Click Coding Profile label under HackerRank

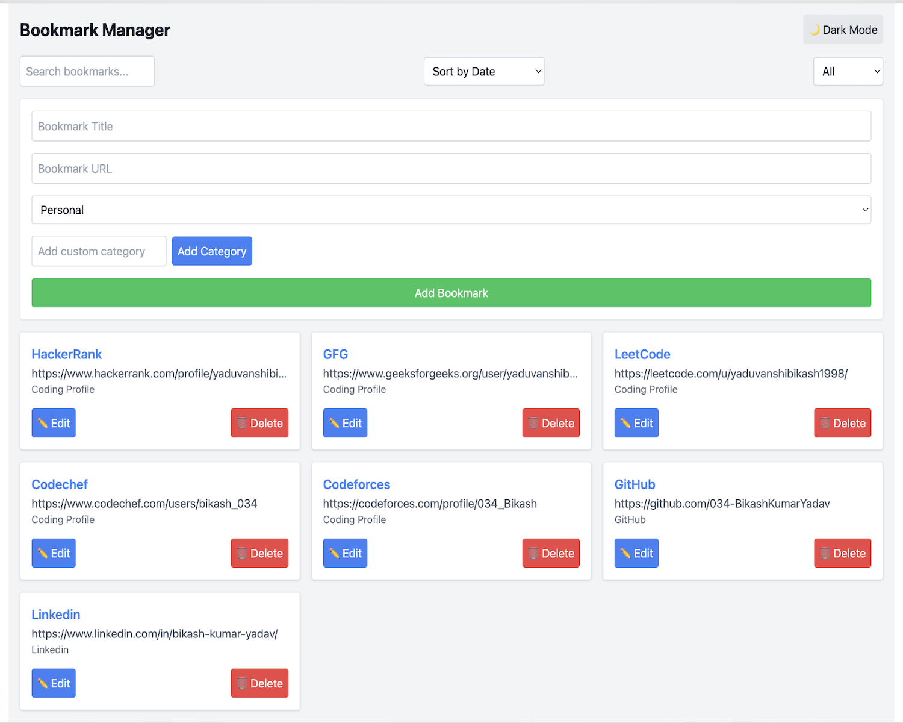(63, 389)
